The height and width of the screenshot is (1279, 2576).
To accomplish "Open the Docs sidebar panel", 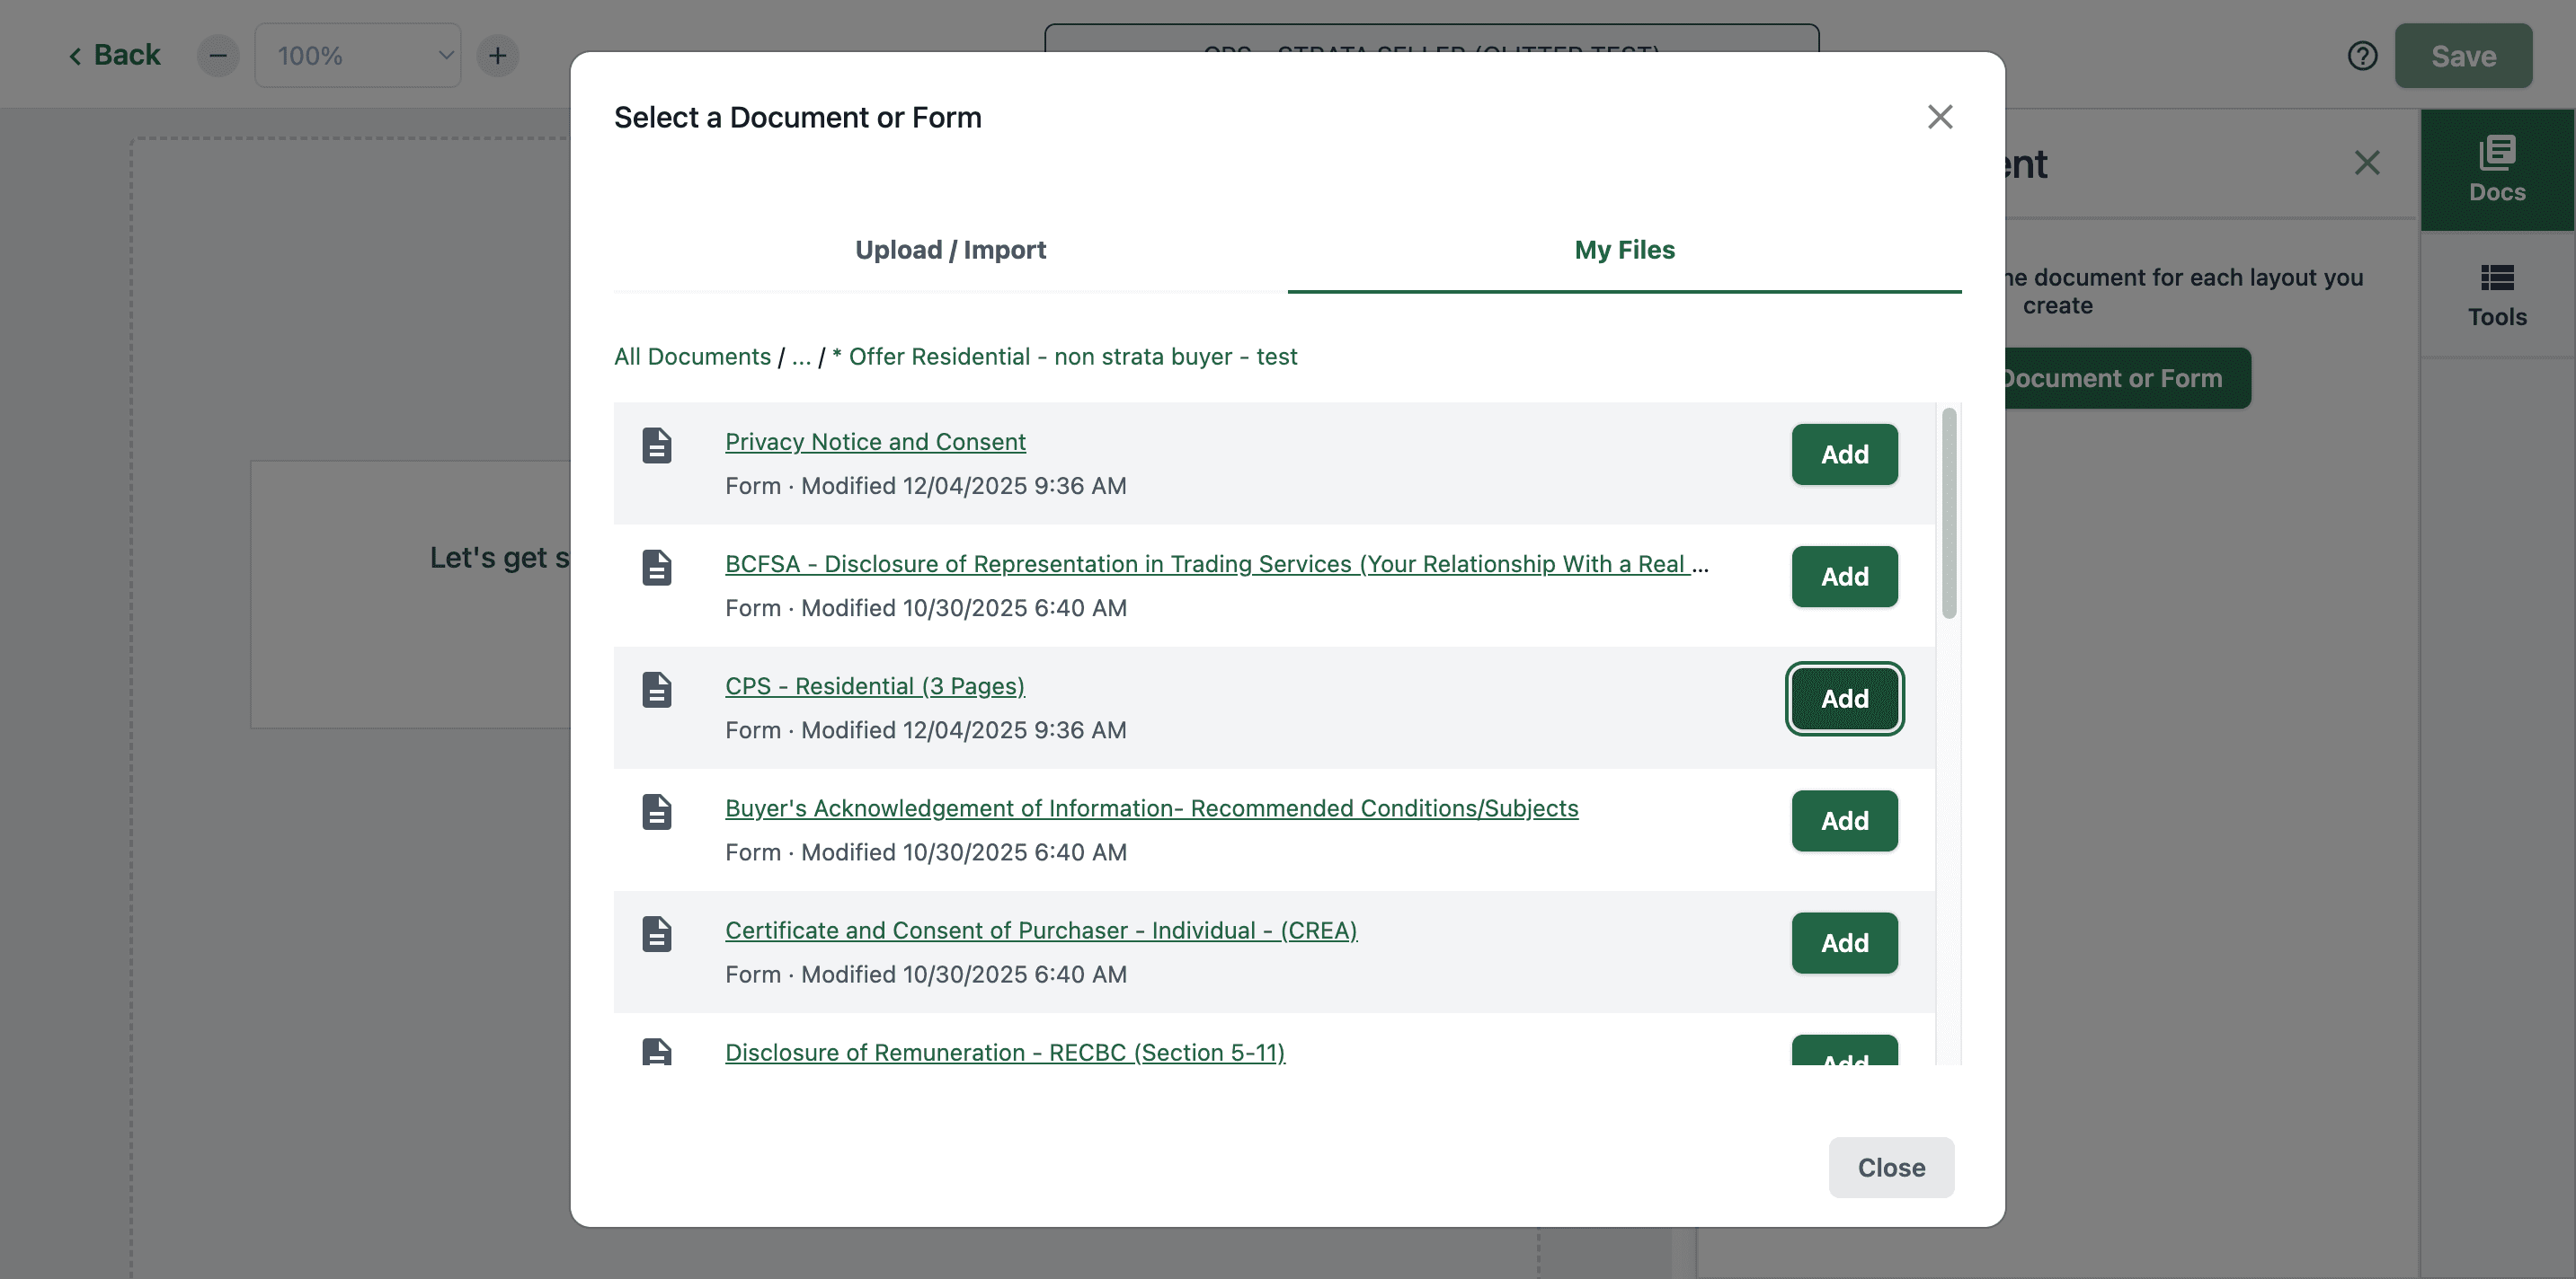I will click(2497, 170).
